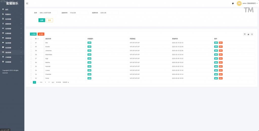Open the theme palette icon in header

click(x=233, y=4)
